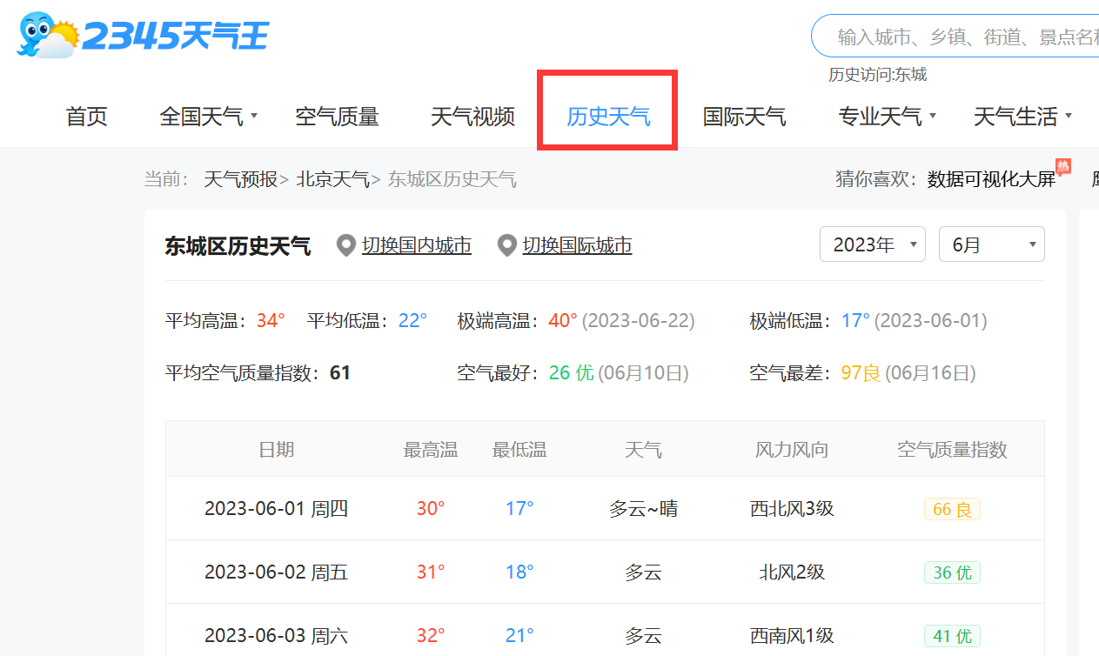This screenshot has width=1099, height=656.
Task: Click the 最低温 column header
Action: click(x=519, y=450)
